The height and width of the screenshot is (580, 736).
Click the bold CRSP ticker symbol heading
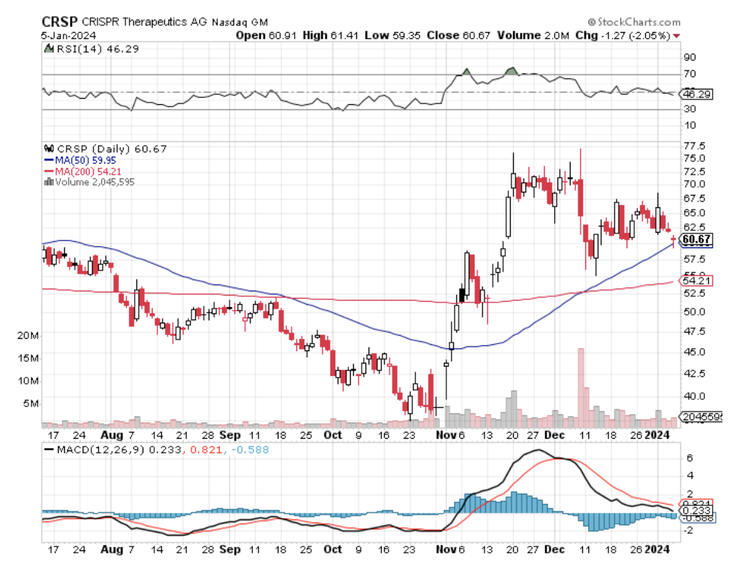click(x=58, y=22)
